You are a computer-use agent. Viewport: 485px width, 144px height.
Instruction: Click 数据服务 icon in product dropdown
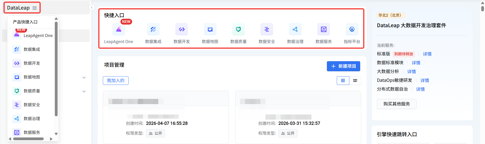[17, 132]
